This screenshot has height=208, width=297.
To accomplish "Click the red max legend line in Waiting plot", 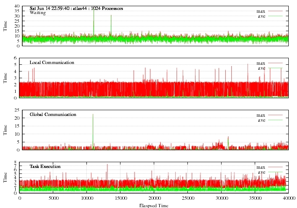I will (275, 11).
